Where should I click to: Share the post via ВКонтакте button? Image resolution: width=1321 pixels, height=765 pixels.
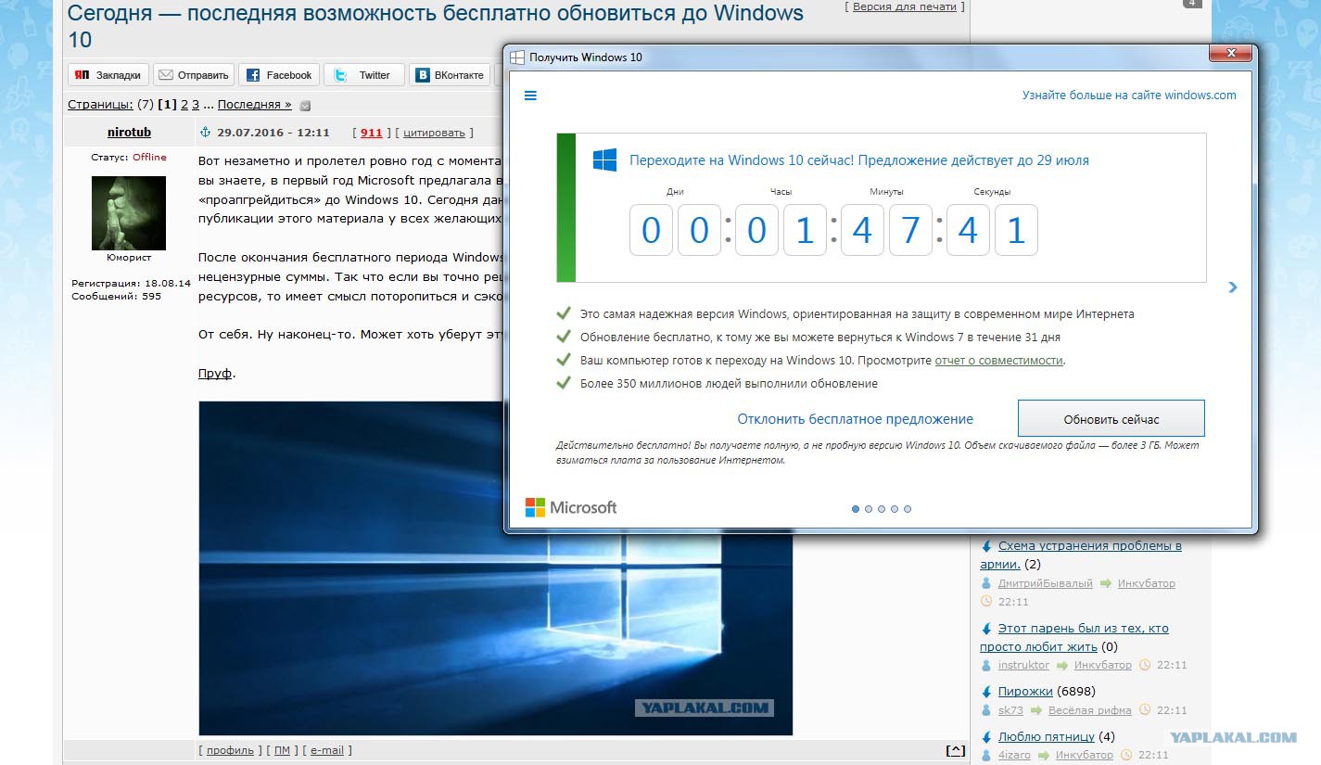coord(450,75)
